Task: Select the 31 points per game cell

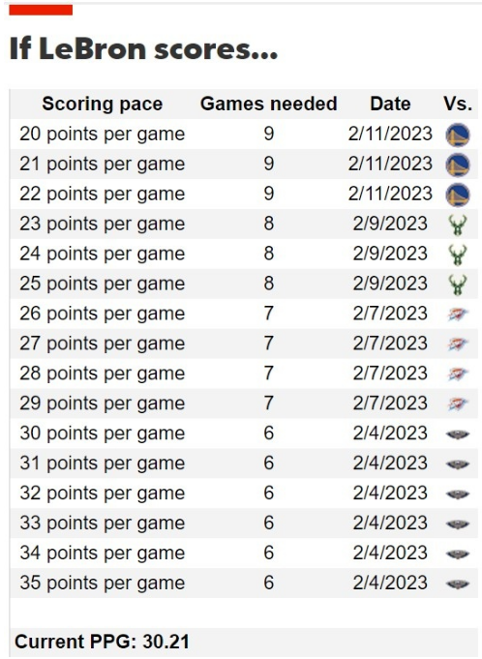Action: point(103,464)
